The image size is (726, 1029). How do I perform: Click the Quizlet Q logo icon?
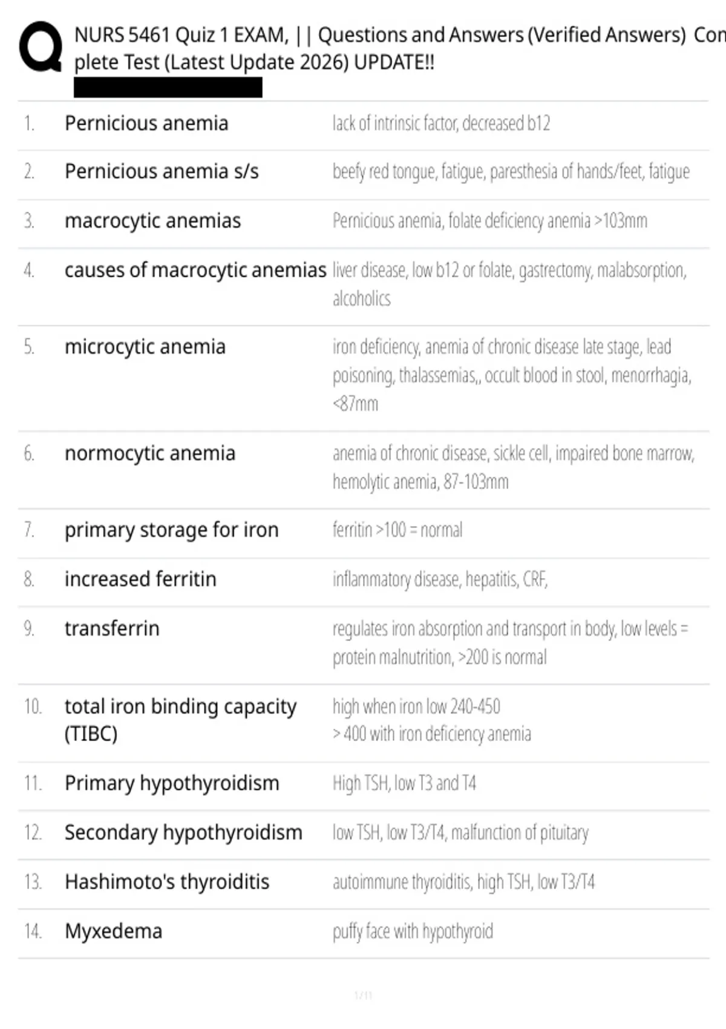coord(41,47)
